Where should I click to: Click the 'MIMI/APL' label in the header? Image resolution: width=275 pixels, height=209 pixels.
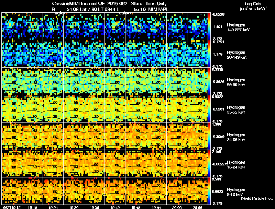[x=158, y=9]
